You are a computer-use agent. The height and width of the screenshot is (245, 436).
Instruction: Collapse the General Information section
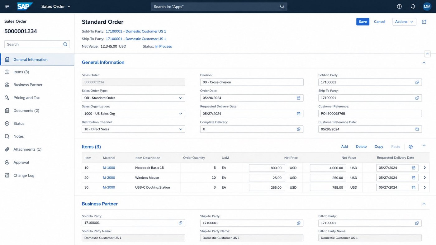424,63
